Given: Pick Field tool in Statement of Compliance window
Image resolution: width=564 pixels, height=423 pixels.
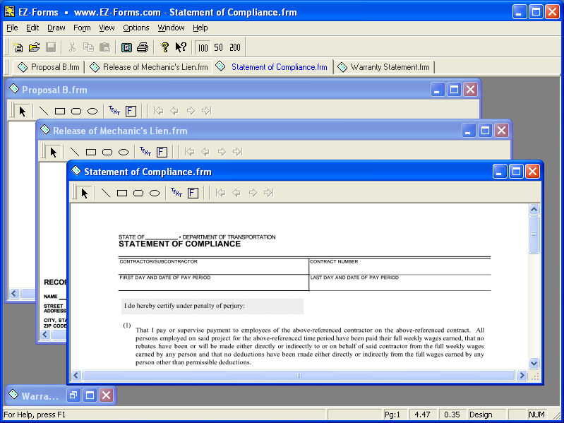Looking at the screenshot, I should (193, 193).
